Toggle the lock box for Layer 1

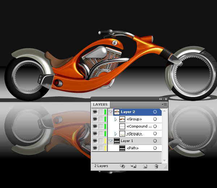101,141
